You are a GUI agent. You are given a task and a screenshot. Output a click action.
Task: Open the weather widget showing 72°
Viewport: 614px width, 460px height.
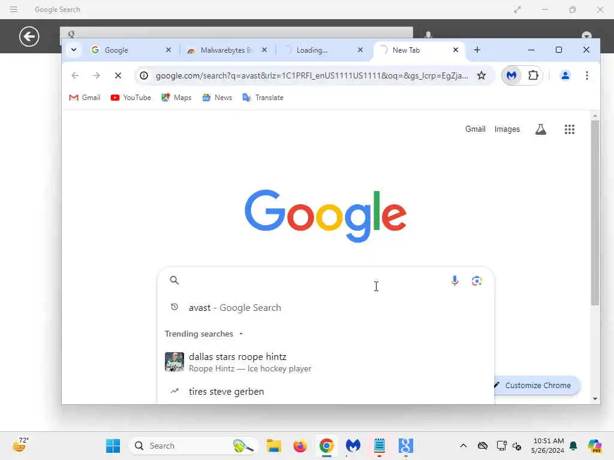[20, 445]
